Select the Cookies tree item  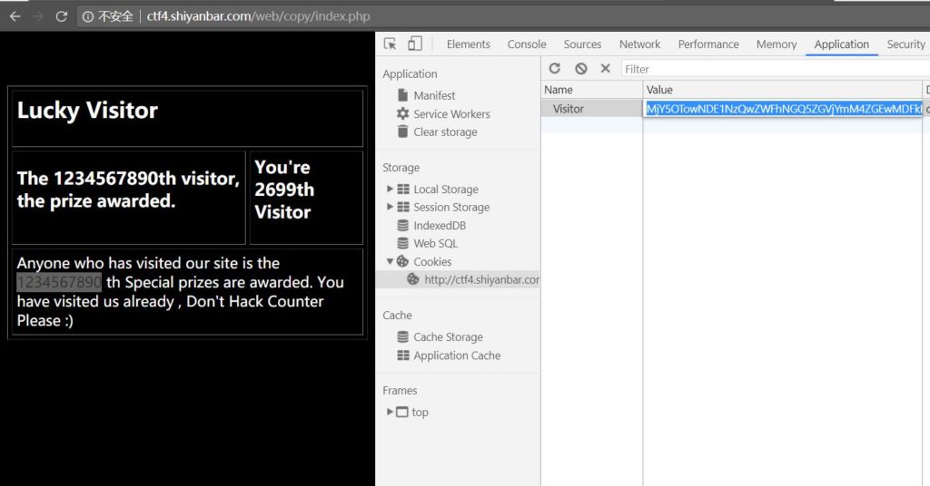pos(432,262)
